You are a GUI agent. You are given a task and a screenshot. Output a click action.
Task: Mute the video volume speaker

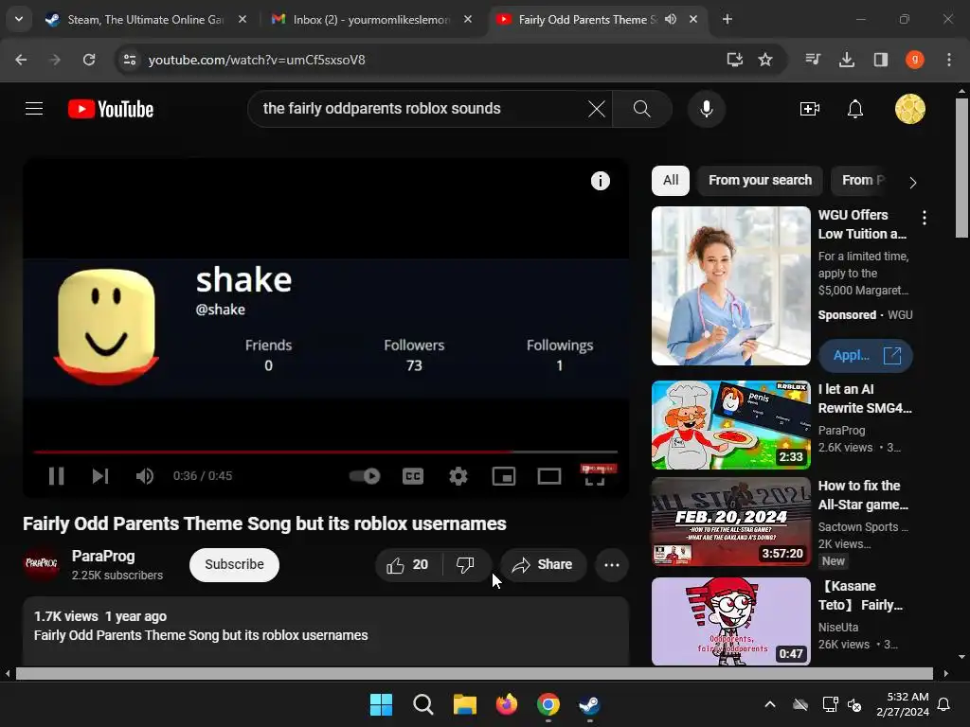tap(145, 476)
